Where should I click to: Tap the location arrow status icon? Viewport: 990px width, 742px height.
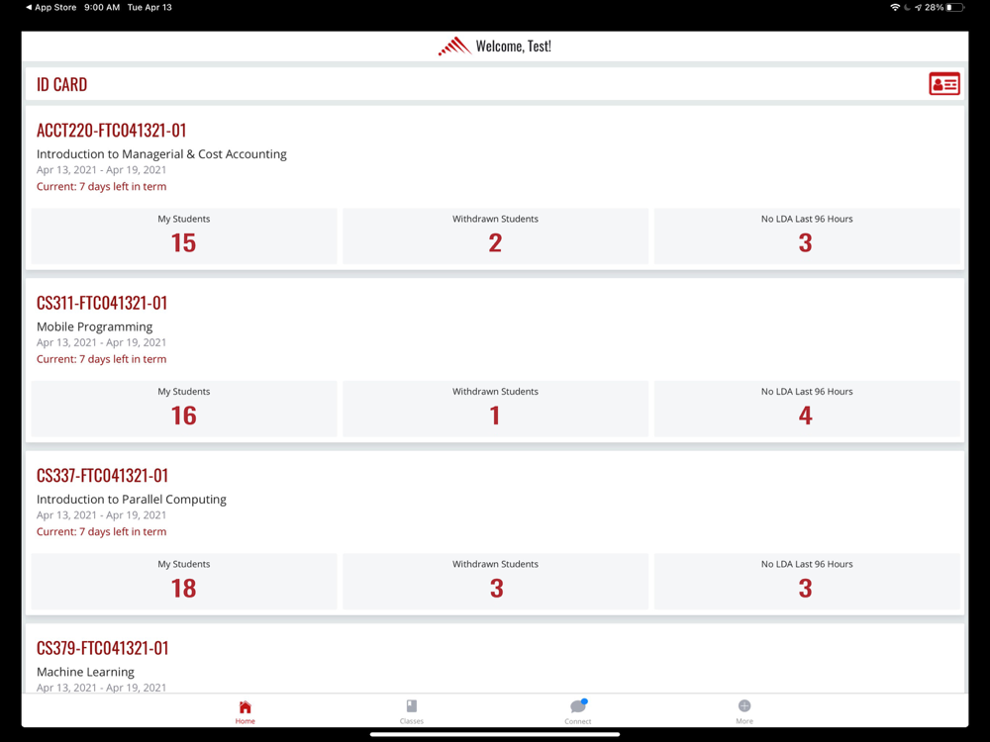(918, 8)
